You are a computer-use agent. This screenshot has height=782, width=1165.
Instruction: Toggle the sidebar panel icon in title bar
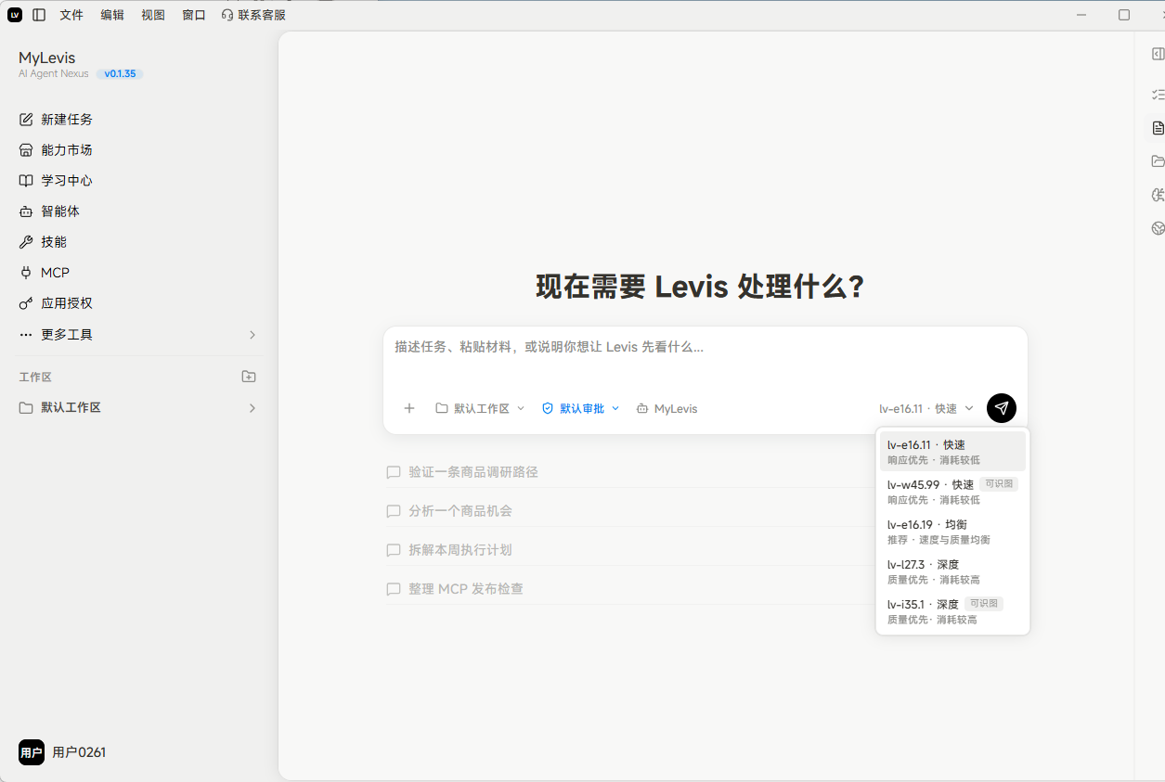pos(39,15)
